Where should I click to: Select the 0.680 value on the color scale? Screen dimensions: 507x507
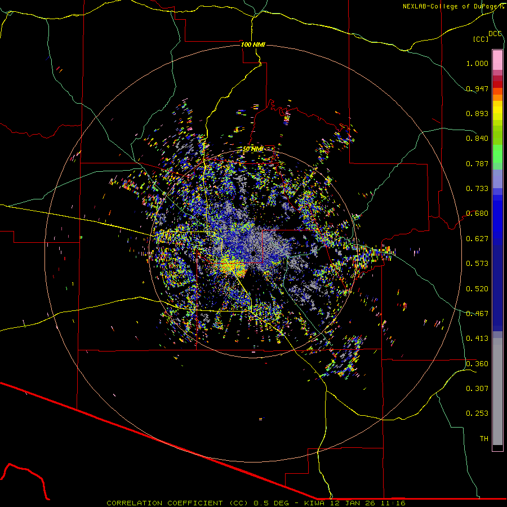[477, 214]
